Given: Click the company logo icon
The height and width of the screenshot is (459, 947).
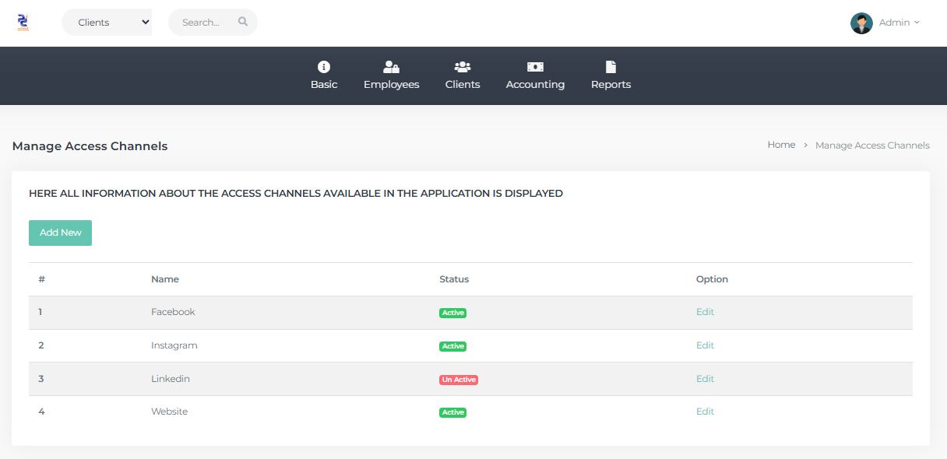Looking at the screenshot, I should 23,23.
